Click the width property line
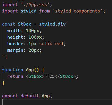The width and height of the screenshot is (112, 105). pyautogui.click(x=24, y=31)
